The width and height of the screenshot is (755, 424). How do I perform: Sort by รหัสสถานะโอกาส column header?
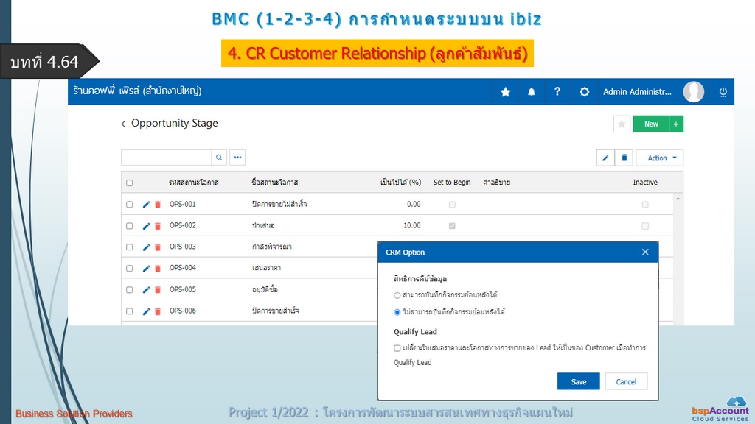194,183
